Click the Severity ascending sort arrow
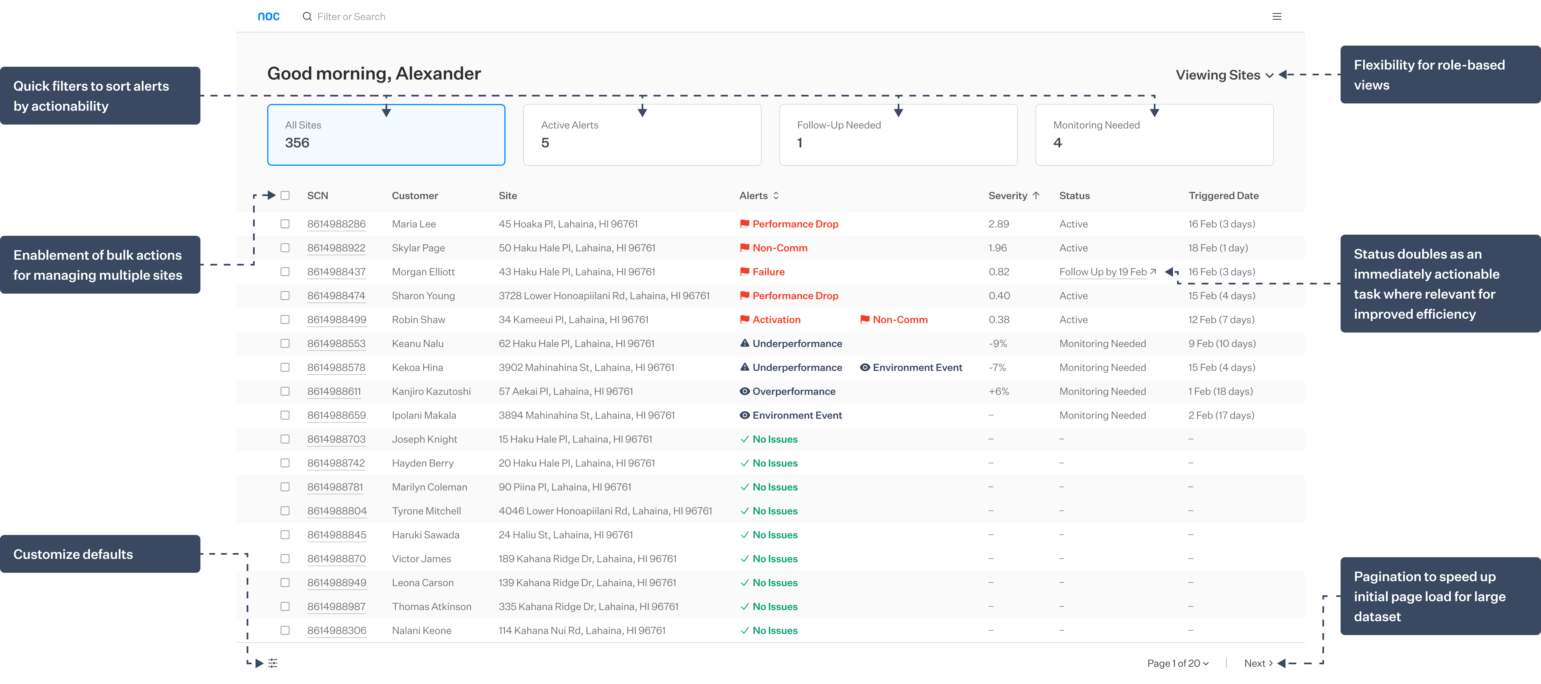1541x684 pixels. tap(1036, 195)
